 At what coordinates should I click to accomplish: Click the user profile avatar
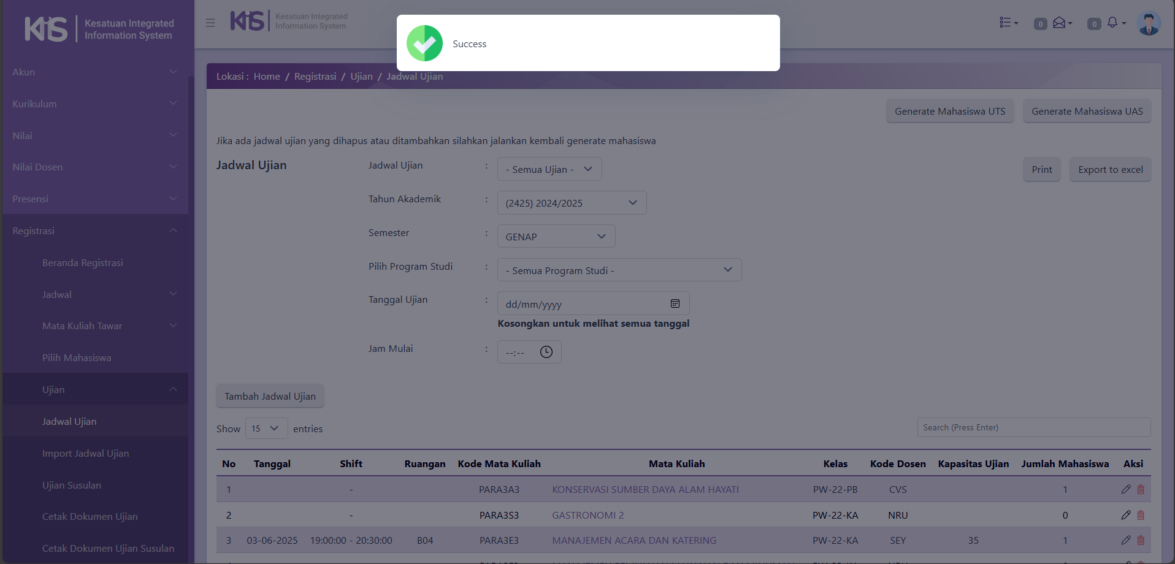(x=1148, y=24)
